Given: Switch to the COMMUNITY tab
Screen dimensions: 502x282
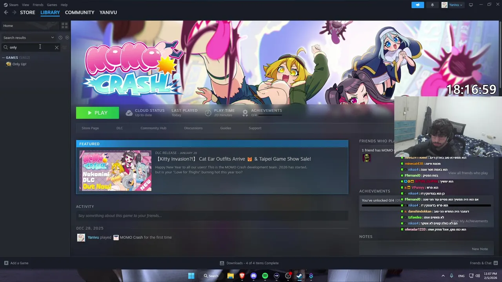Looking at the screenshot, I should click(80, 13).
